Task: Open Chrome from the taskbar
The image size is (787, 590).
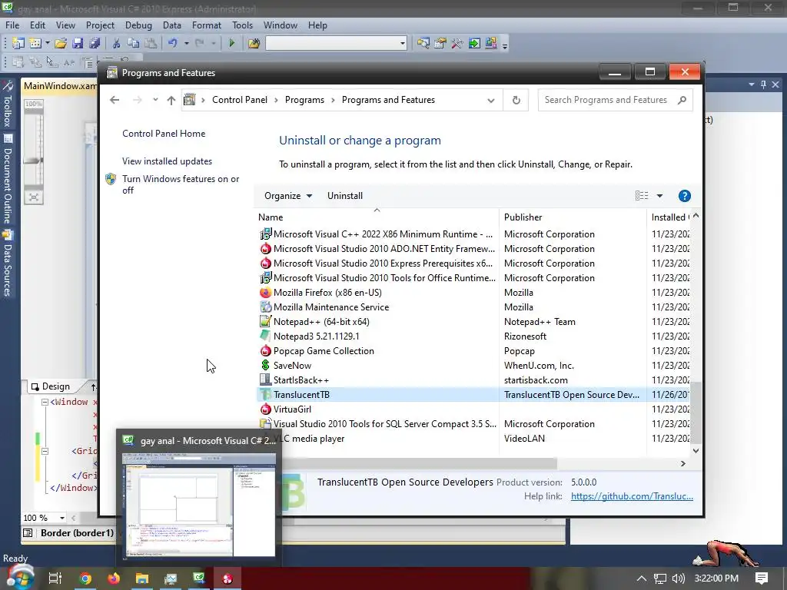Action: tap(85, 578)
